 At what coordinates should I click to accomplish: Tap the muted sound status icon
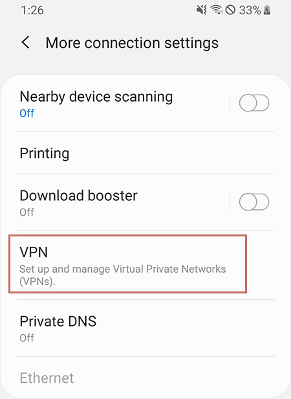[x=202, y=10]
